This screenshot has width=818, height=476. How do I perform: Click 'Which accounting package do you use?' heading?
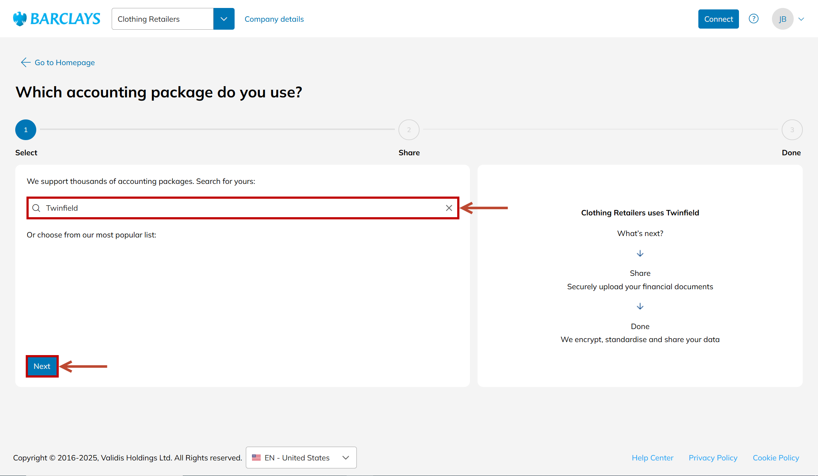pyautogui.click(x=159, y=92)
